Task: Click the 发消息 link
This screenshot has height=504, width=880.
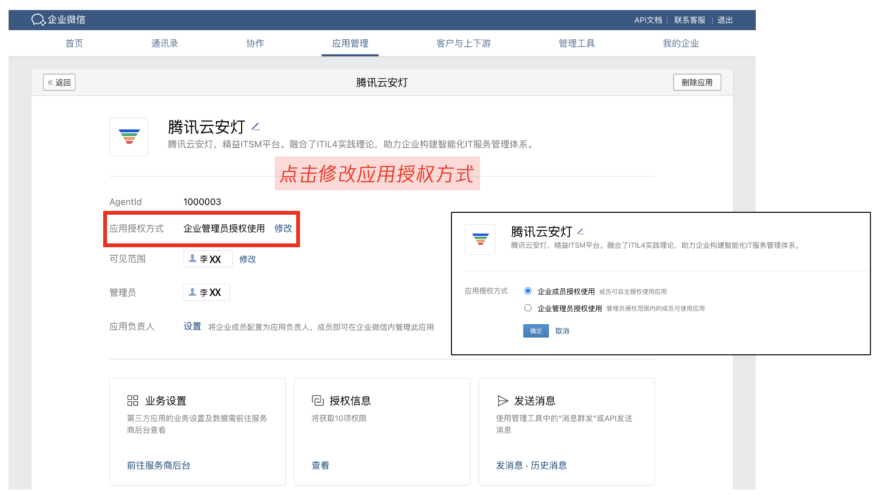Action: [x=509, y=465]
